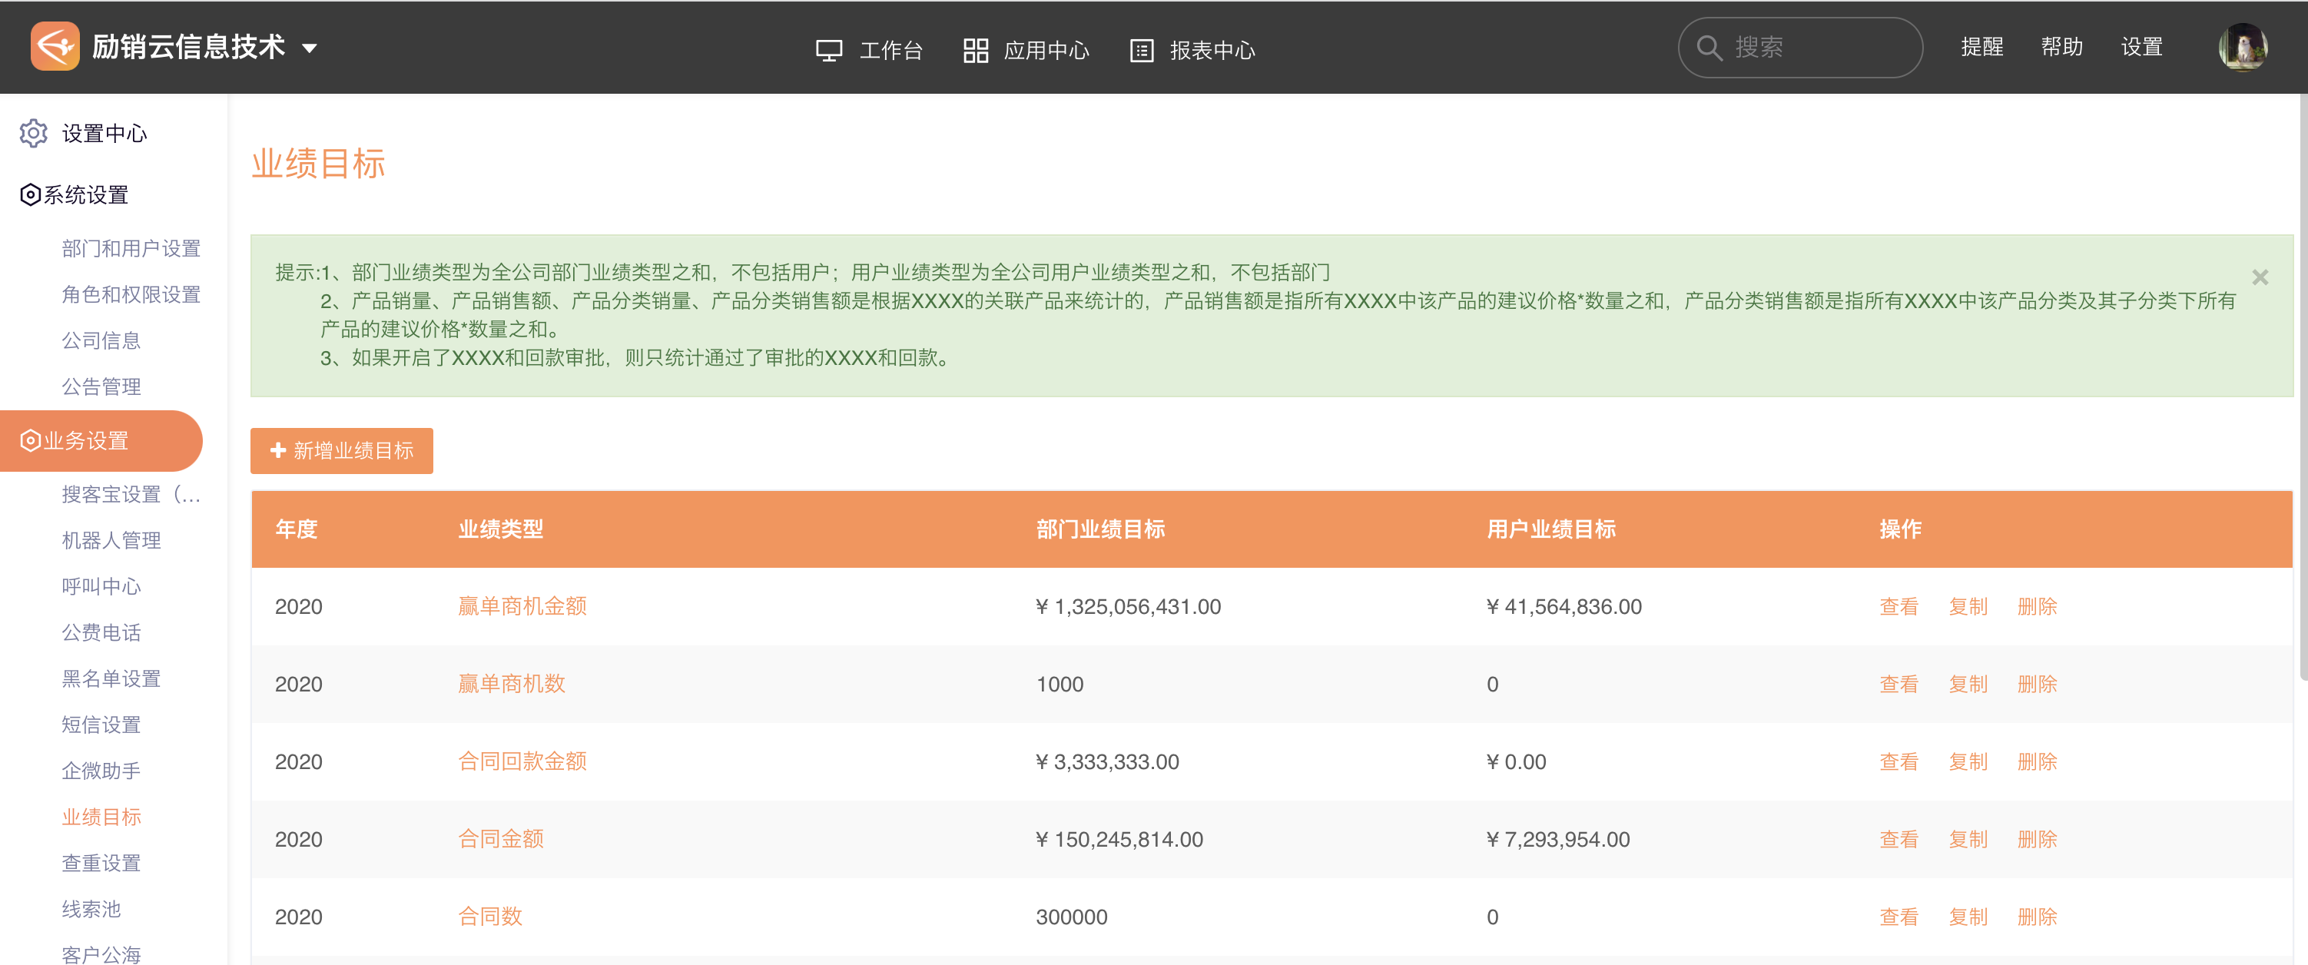The image size is (2308, 965).
Task: Focus the 搜索 input field
Action: [x=1819, y=48]
